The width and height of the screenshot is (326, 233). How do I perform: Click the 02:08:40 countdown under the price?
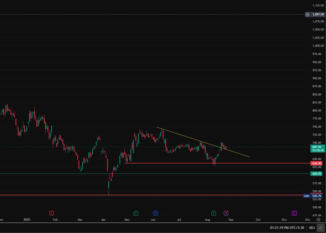[317, 150]
